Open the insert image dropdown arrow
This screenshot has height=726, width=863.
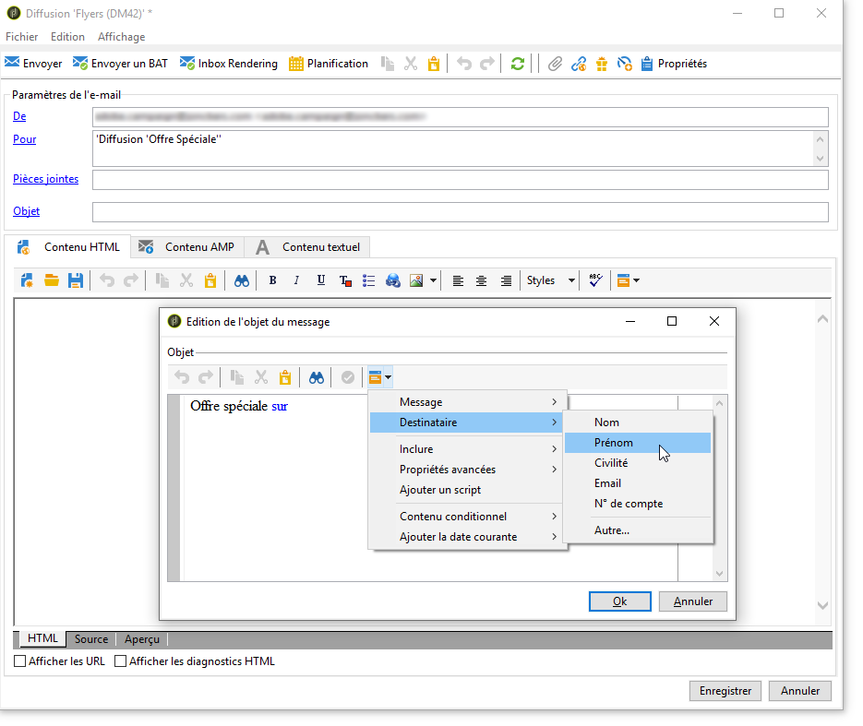pyautogui.click(x=433, y=280)
